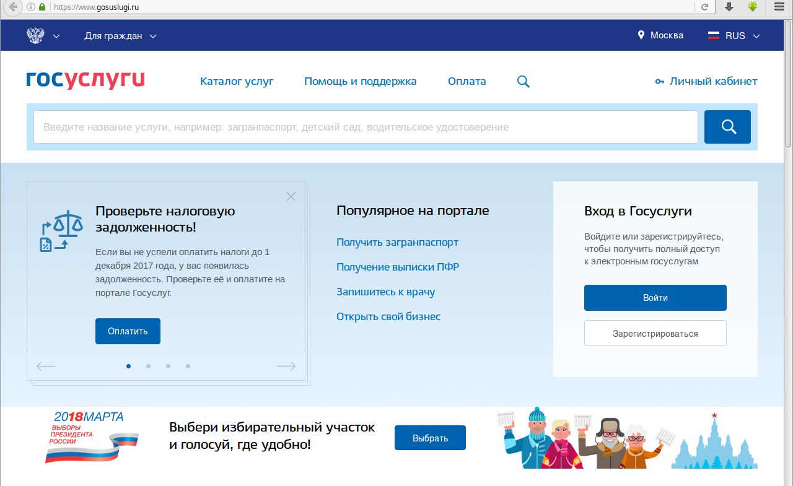Screen dimensions: 793x486
Task: Click the voters illustration in the banner
Action: coord(585,437)
